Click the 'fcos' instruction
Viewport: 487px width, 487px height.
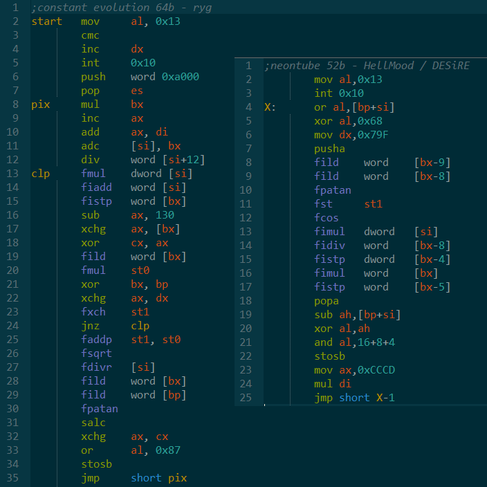coord(326,218)
